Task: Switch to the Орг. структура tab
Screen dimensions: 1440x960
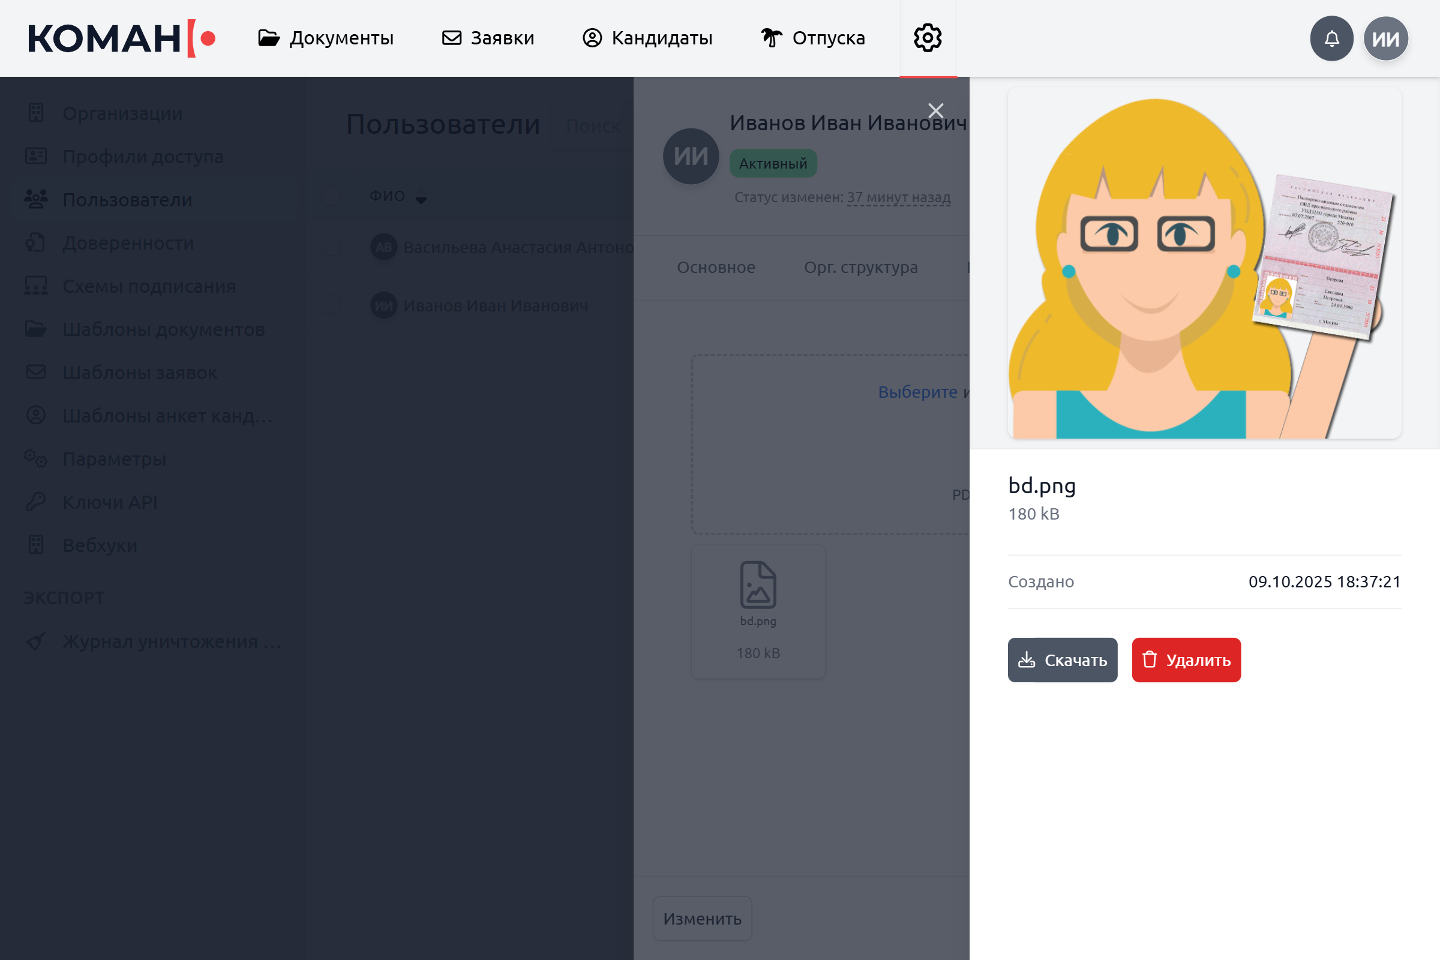Action: point(860,268)
